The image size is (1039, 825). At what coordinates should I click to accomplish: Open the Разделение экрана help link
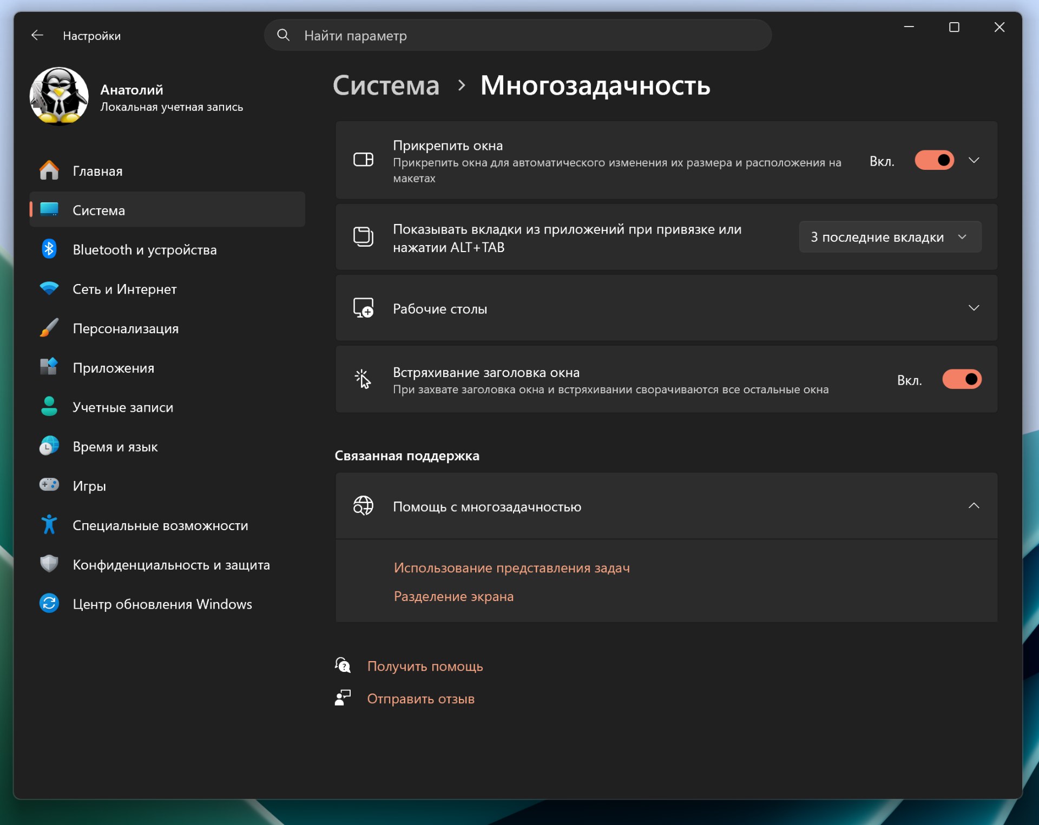[x=453, y=596]
